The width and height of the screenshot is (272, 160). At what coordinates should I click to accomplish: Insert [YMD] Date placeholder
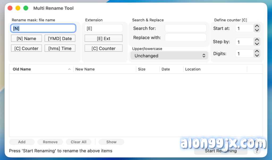(60, 38)
